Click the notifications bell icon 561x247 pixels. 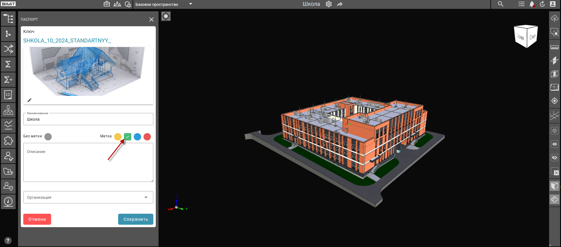click(x=532, y=4)
